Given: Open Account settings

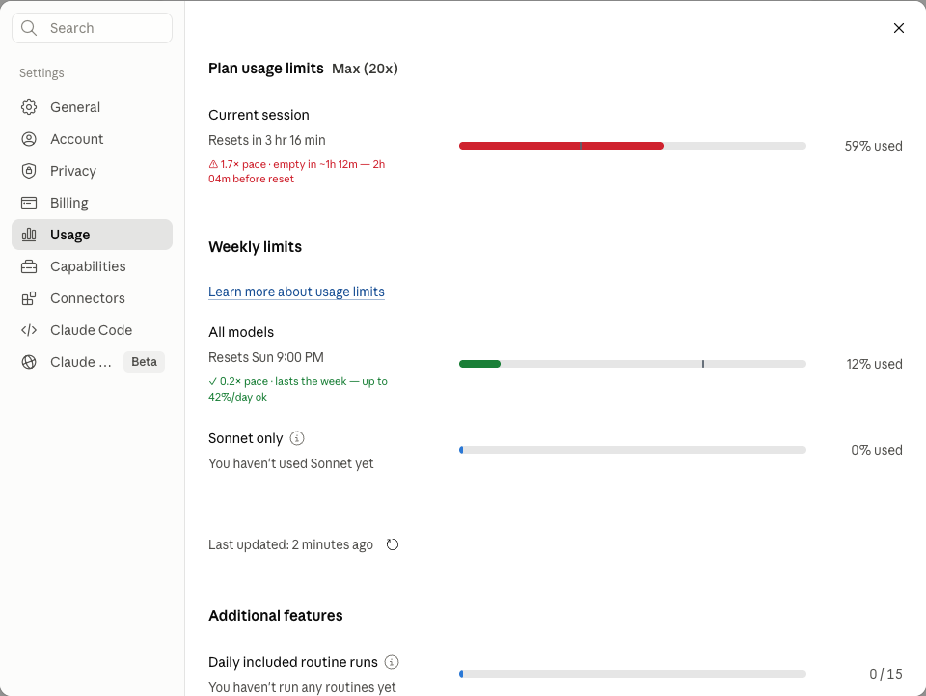Looking at the screenshot, I should tap(93, 139).
